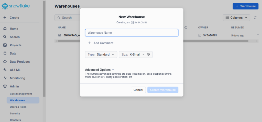Open the Security admin page

point(15,114)
